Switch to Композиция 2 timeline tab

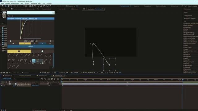tap(43, 76)
